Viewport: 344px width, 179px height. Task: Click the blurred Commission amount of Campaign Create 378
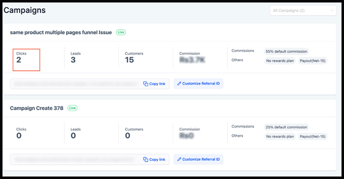(x=187, y=135)
